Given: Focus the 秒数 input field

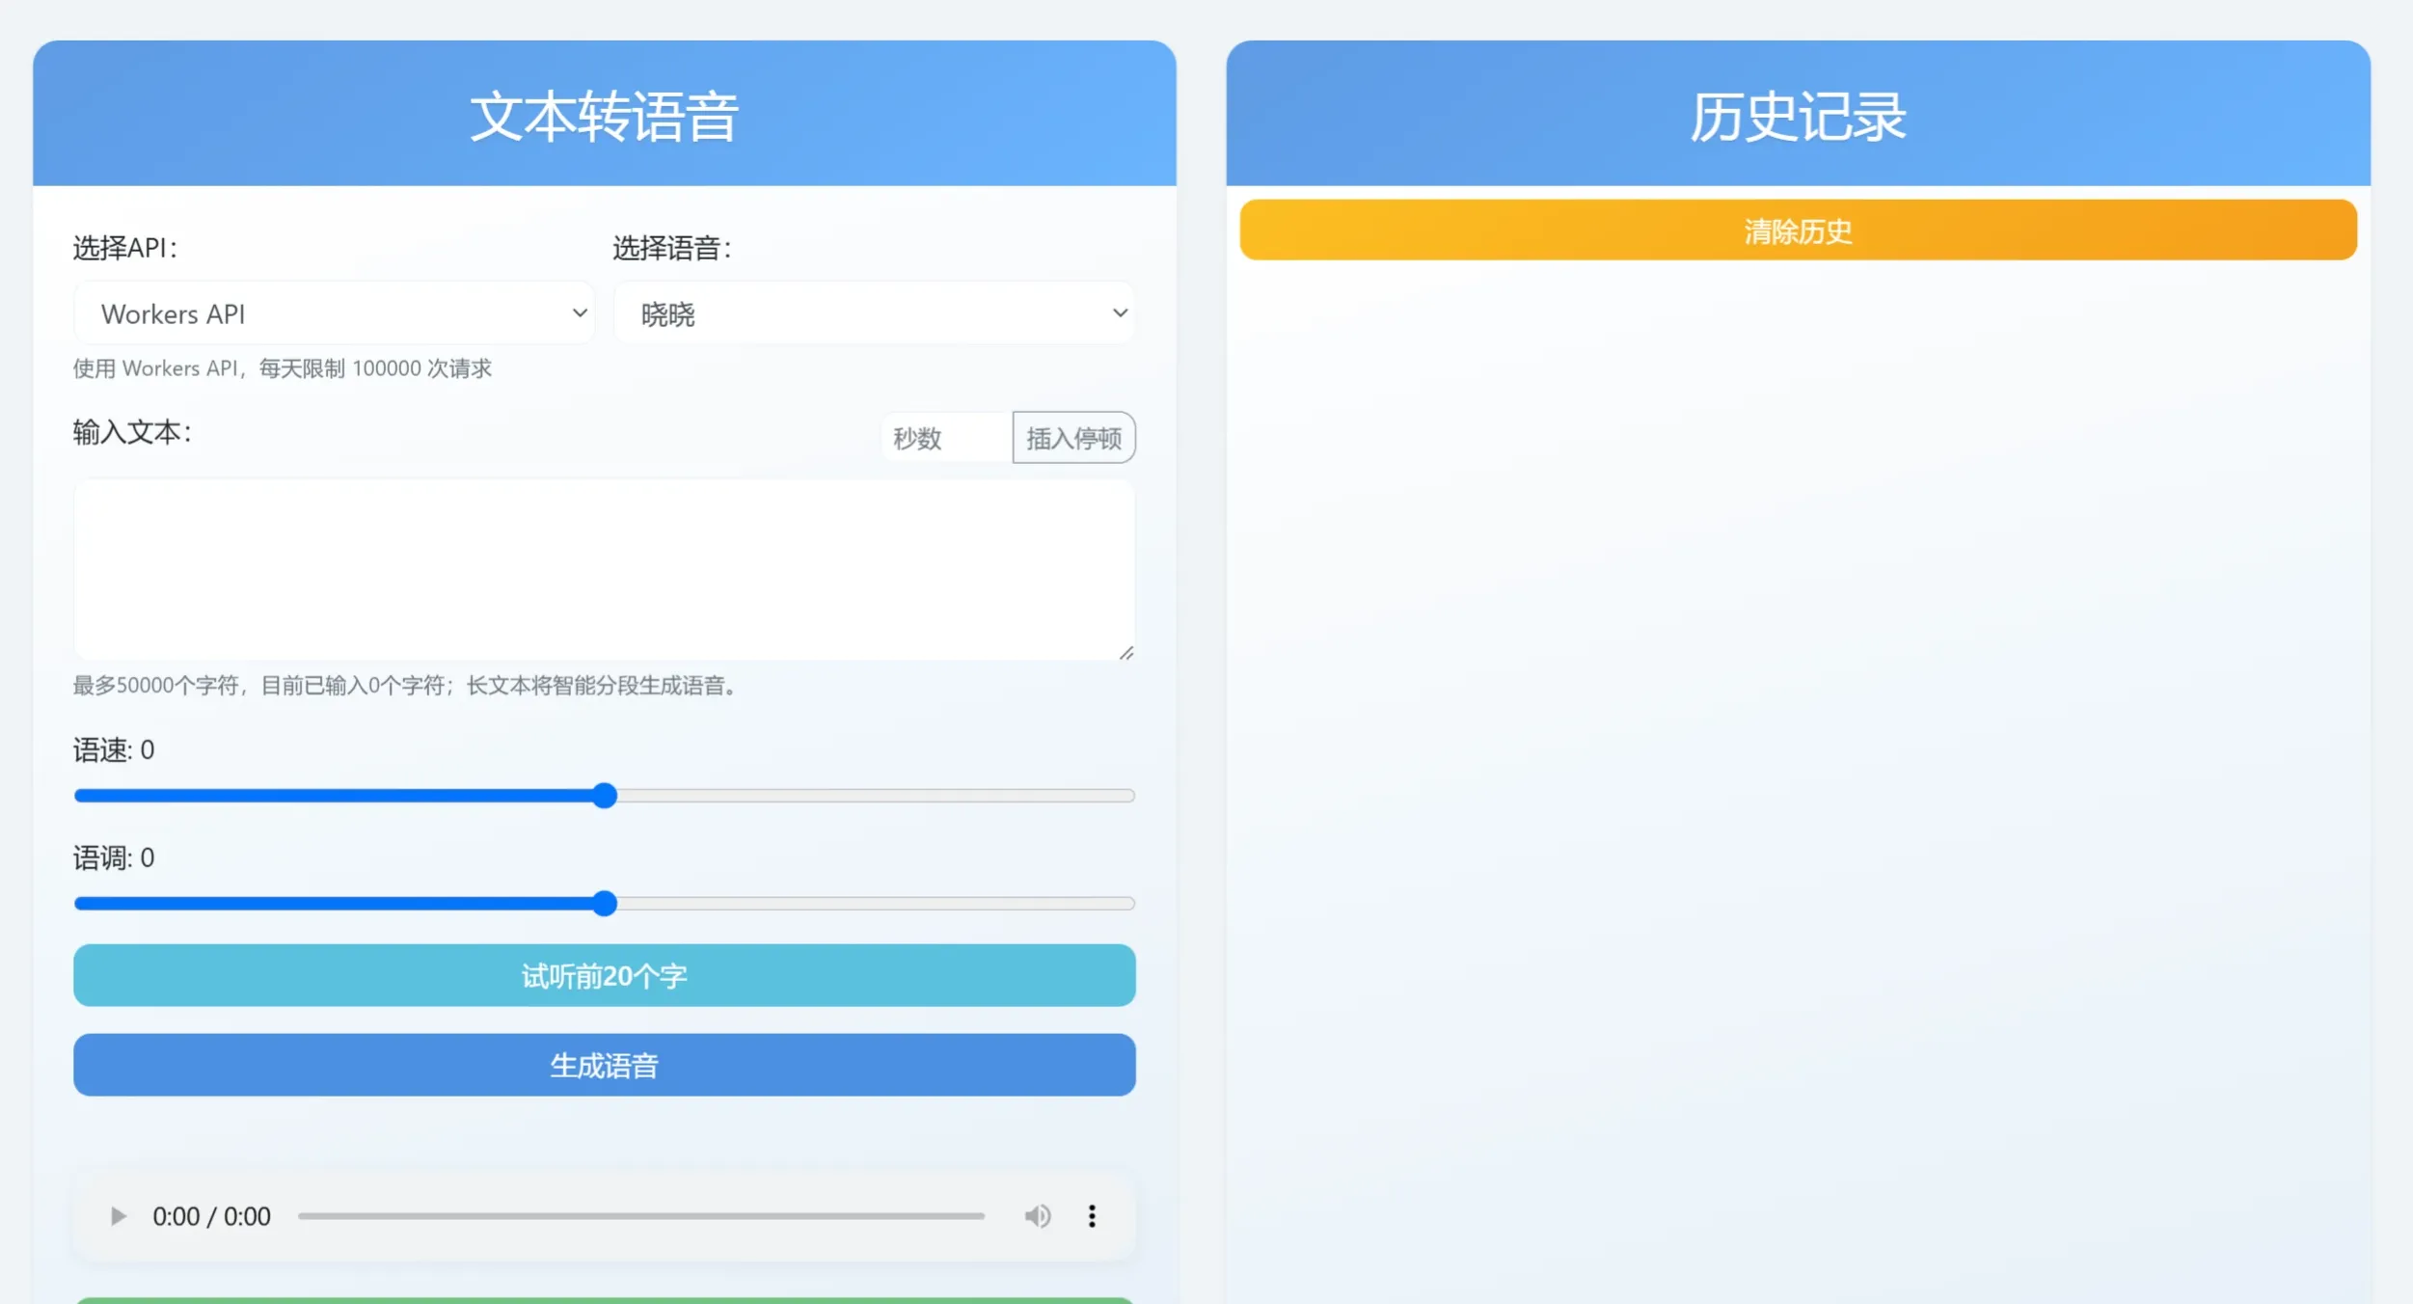Looking at the screenshot, I should (945, 438).
